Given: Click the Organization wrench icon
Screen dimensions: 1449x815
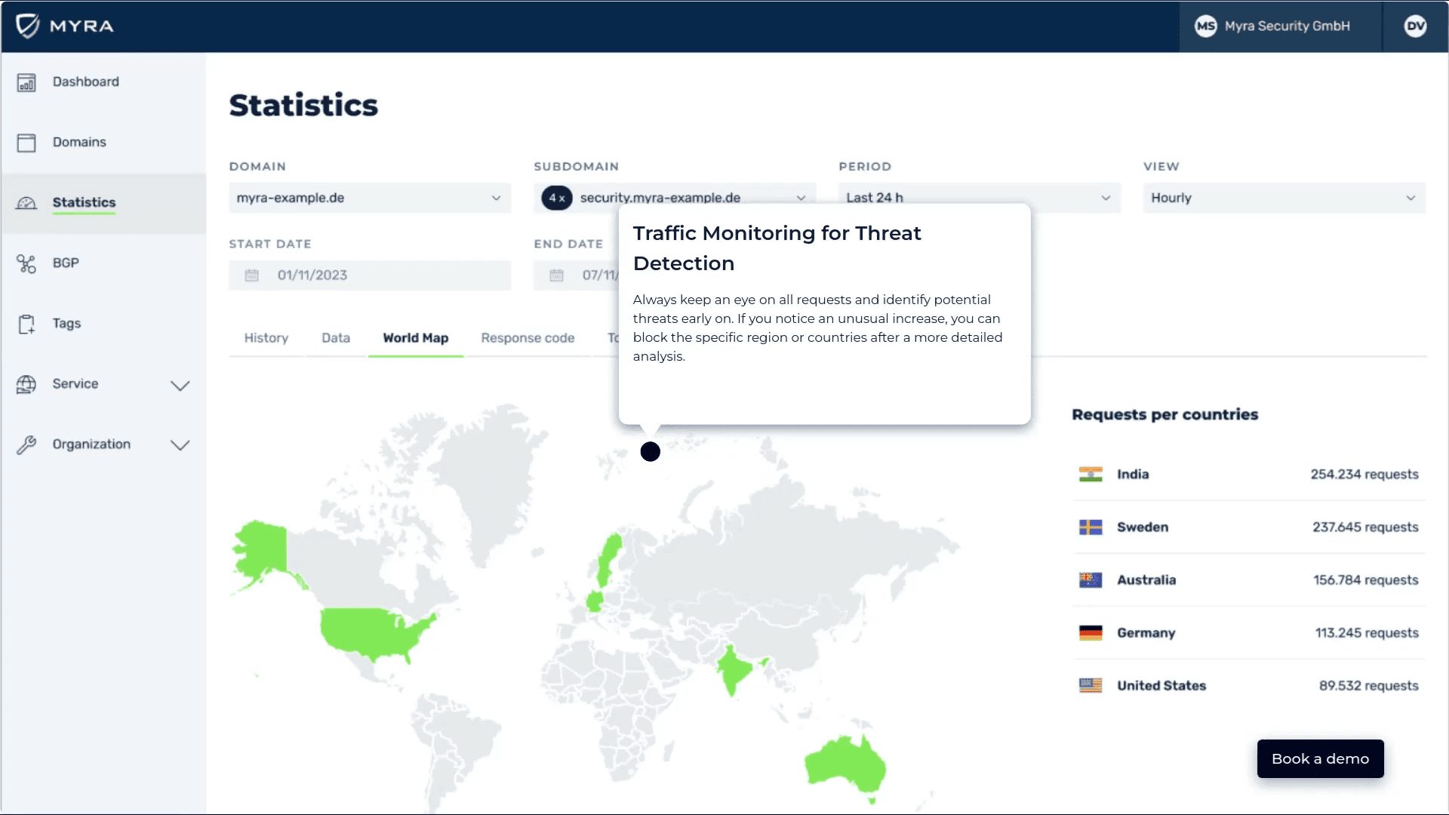Looking at the screenshot, I should (26, 444).
